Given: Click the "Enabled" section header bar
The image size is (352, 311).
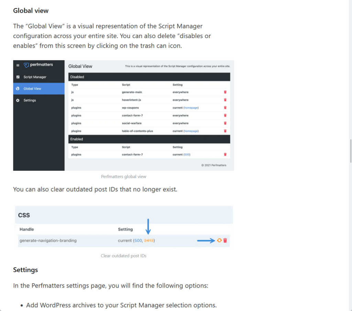Looking at the screenshot, I should point(149,139).
